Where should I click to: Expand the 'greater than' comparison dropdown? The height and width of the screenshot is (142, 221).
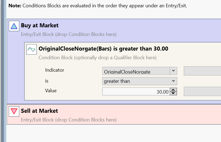(173, 81)
